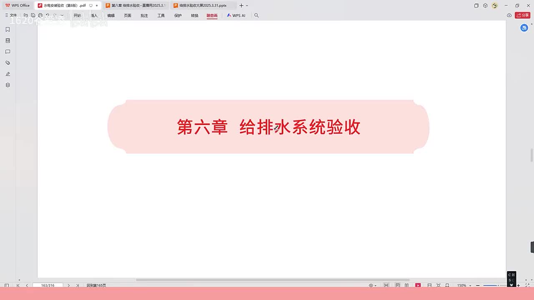Open the comments panel in left sidebar
The image size is (534, 300).
[x=8, y=52]
